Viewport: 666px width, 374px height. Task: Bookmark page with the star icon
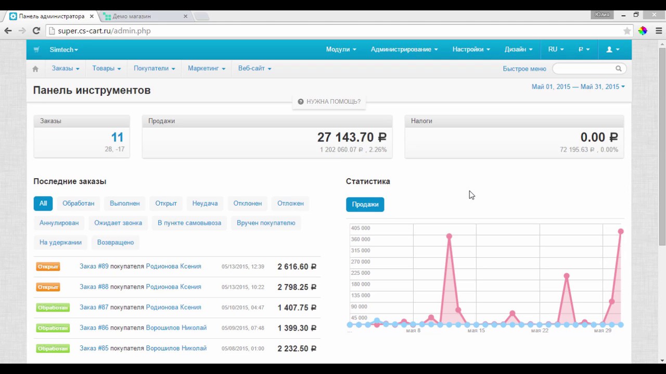pyautogui.click(x=627, y=31)
